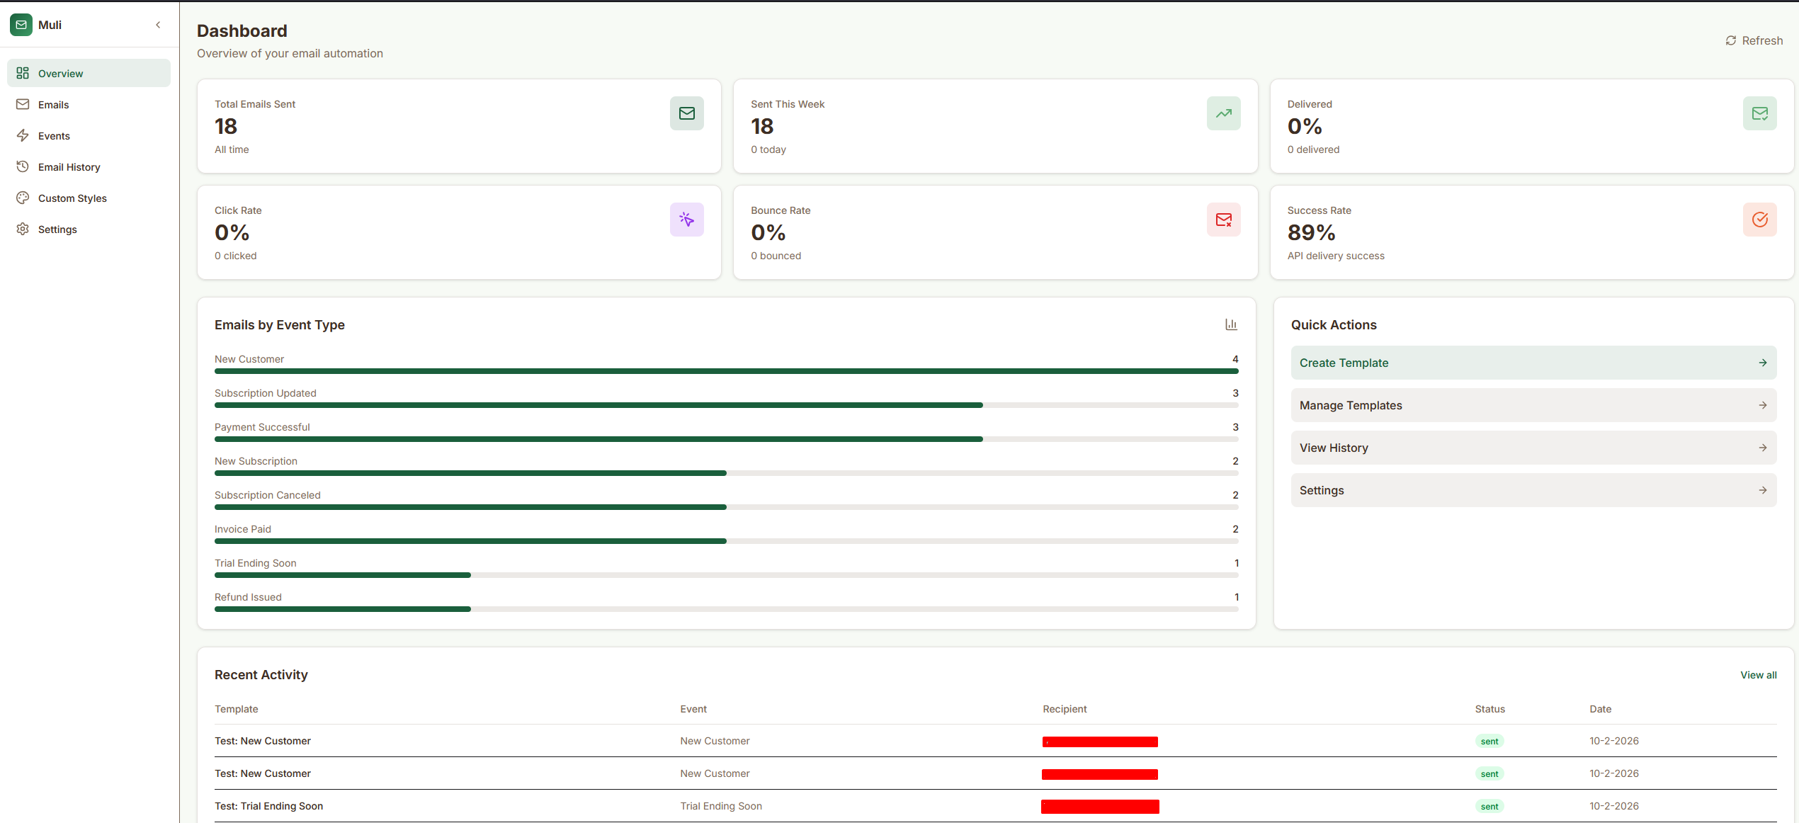Viewport: 1799px width, 823px height.
Task: Click the sparkle icon on Click Rate card
Action: click(x=686, y=220)
